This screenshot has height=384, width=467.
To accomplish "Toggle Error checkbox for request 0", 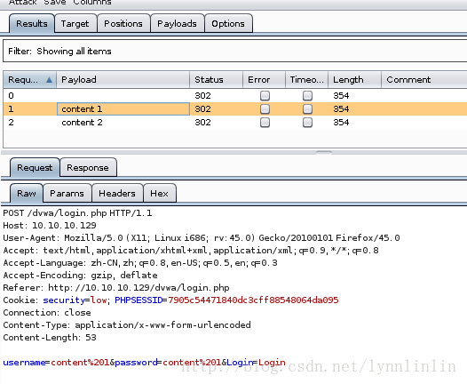I will [x=265, y=96].
